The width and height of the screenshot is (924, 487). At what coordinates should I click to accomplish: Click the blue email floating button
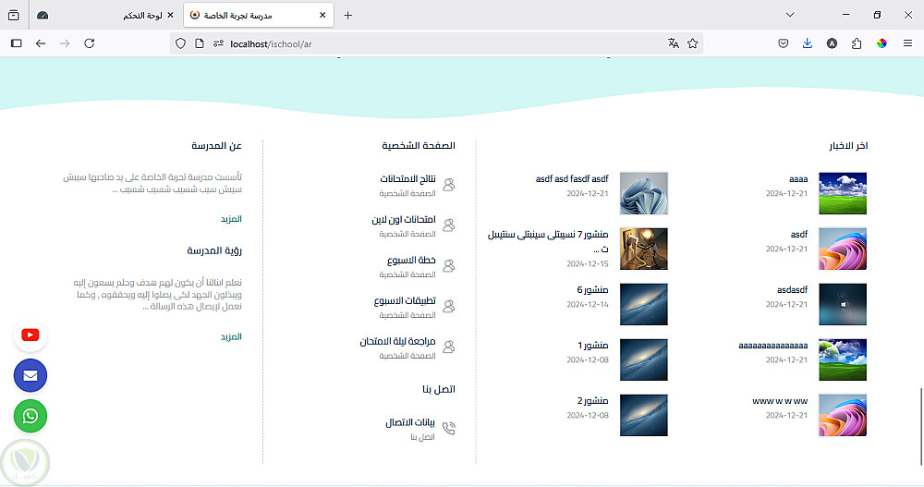click(x=30, y=375)
